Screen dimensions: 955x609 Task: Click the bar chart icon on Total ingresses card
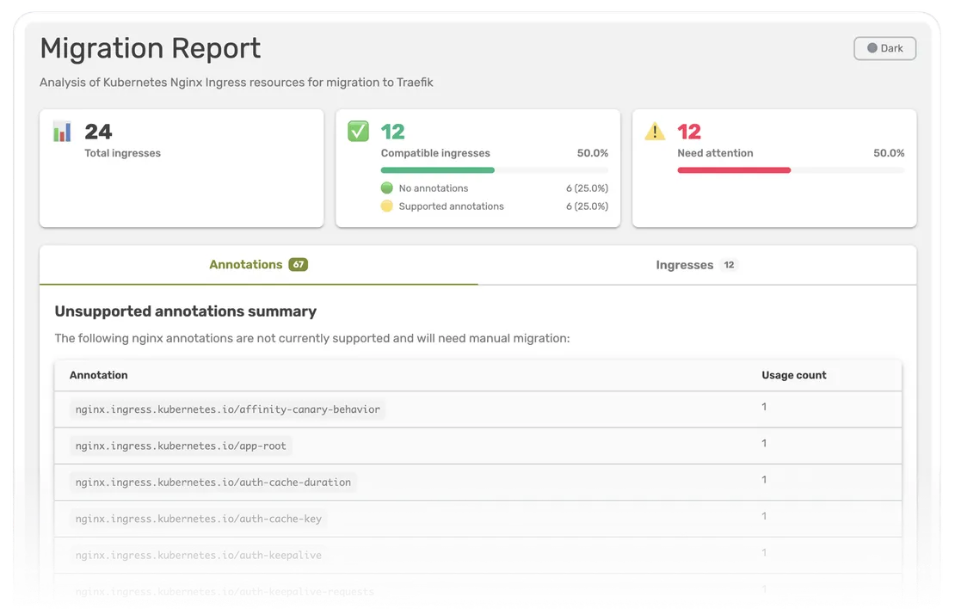[60, 131]
